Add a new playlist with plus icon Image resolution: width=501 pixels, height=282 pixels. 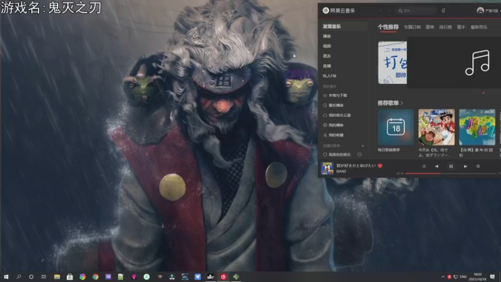tap(363, 146)
